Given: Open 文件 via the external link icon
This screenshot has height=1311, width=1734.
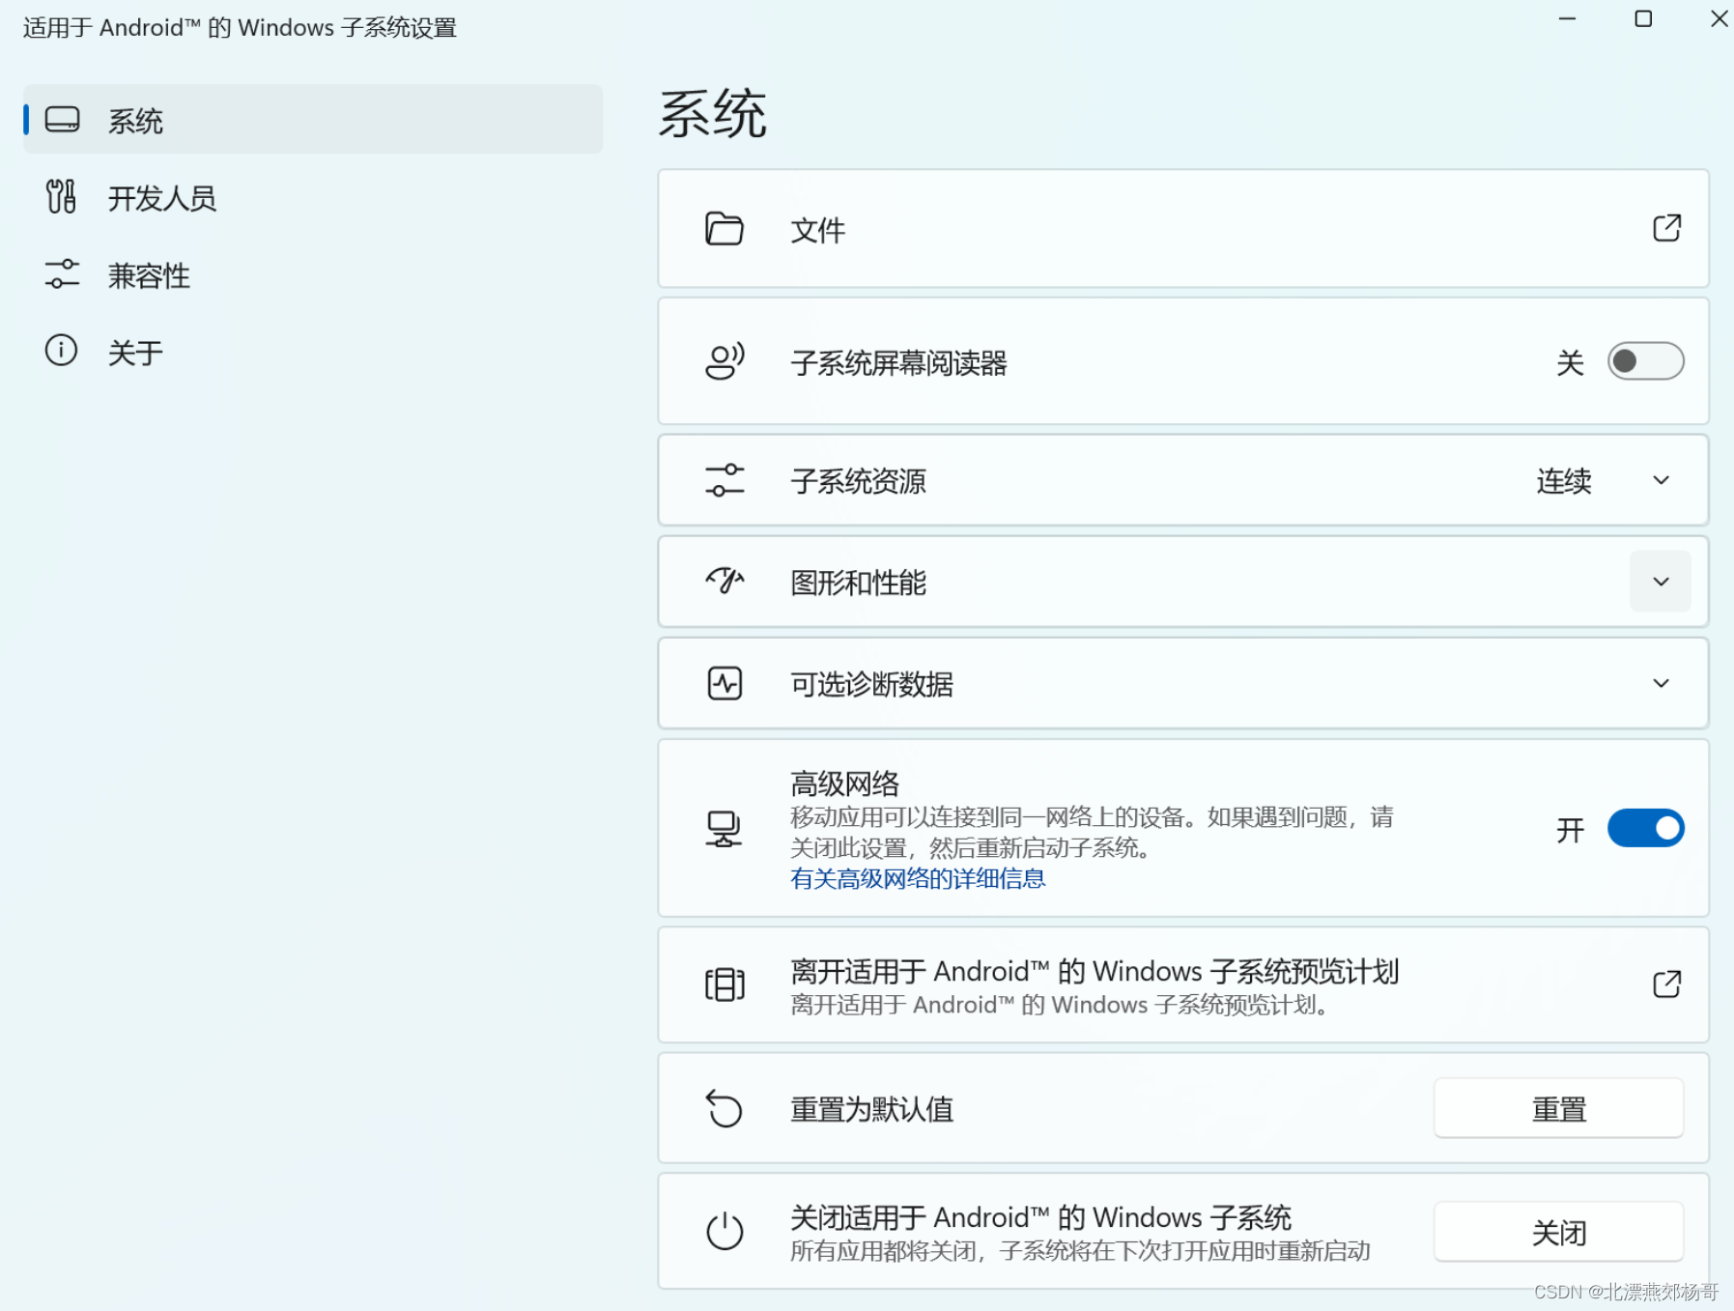Looking at the screenshot, I should (1666, 228).
